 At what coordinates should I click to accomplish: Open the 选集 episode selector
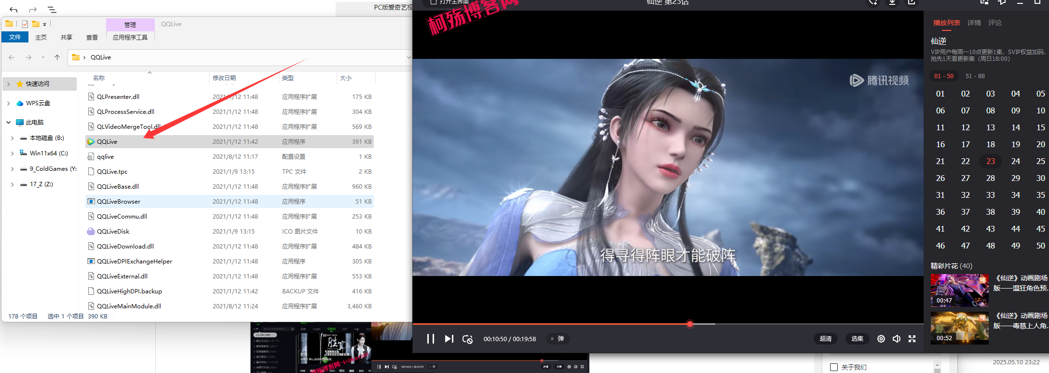coord(858,339)
